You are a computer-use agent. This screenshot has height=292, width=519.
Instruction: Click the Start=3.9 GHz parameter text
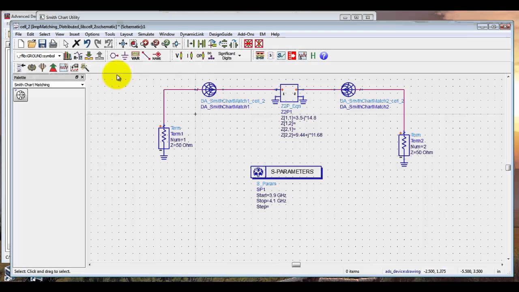pyautogui.click(x=271, y=195)
